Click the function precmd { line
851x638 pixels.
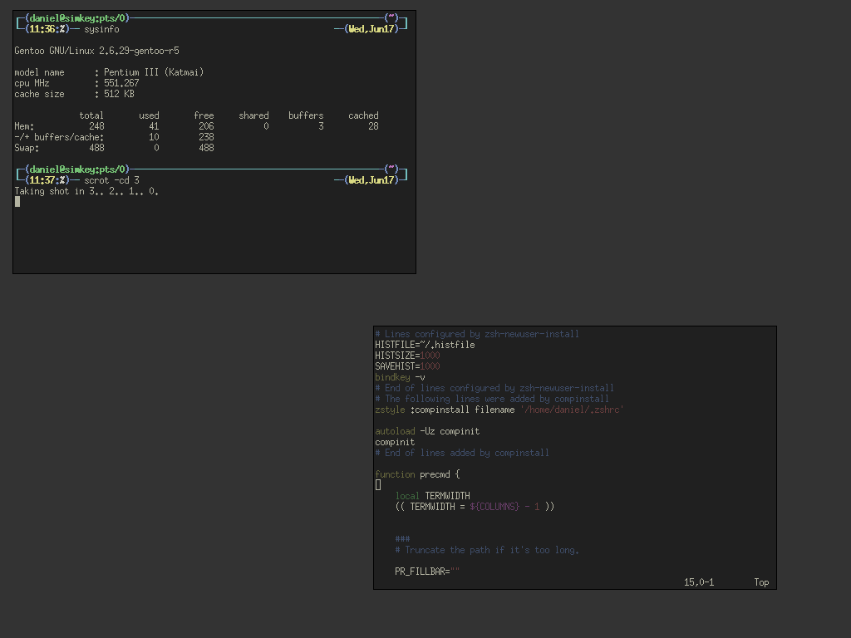tap(417, 474)
